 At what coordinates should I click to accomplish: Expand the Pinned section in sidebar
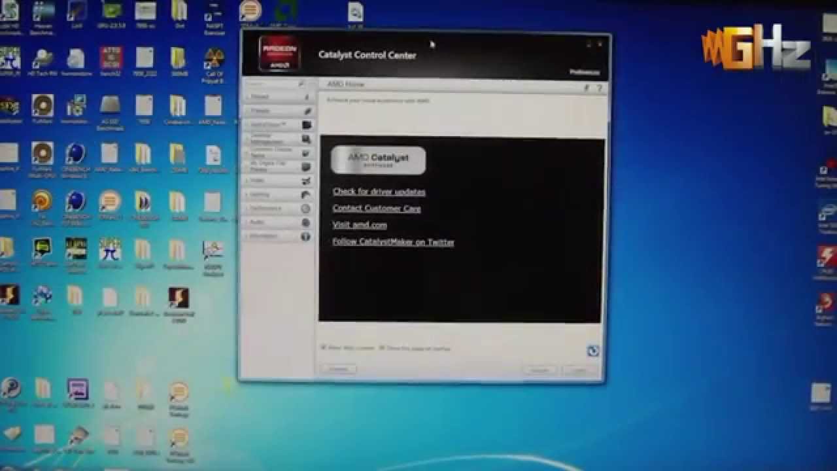tap(278, 97)
